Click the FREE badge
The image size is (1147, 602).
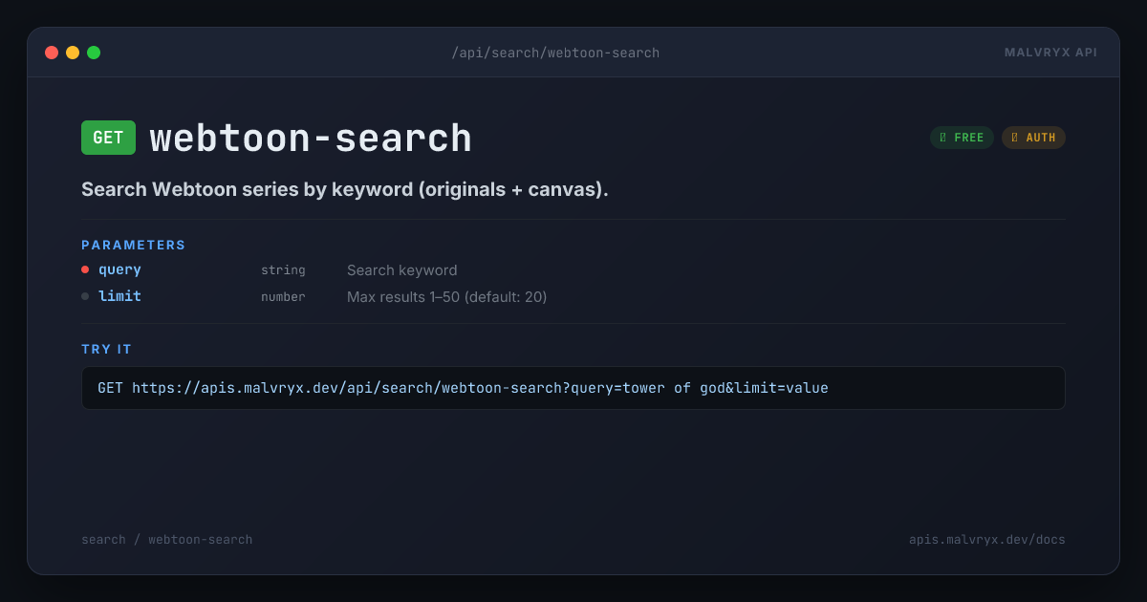coord(962,138)
